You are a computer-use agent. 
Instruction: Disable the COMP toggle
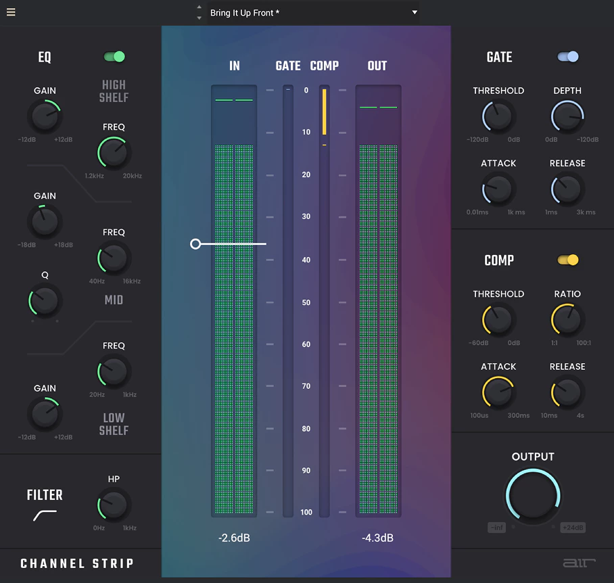pos(568,260)
